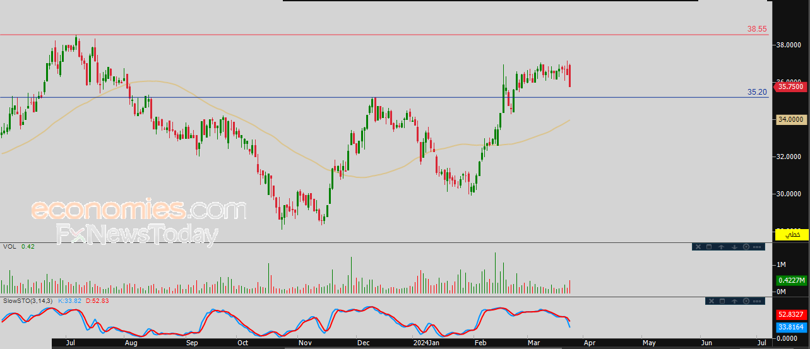
Task: Move the SlowSTO panel up
Action: tap(734, 301)
